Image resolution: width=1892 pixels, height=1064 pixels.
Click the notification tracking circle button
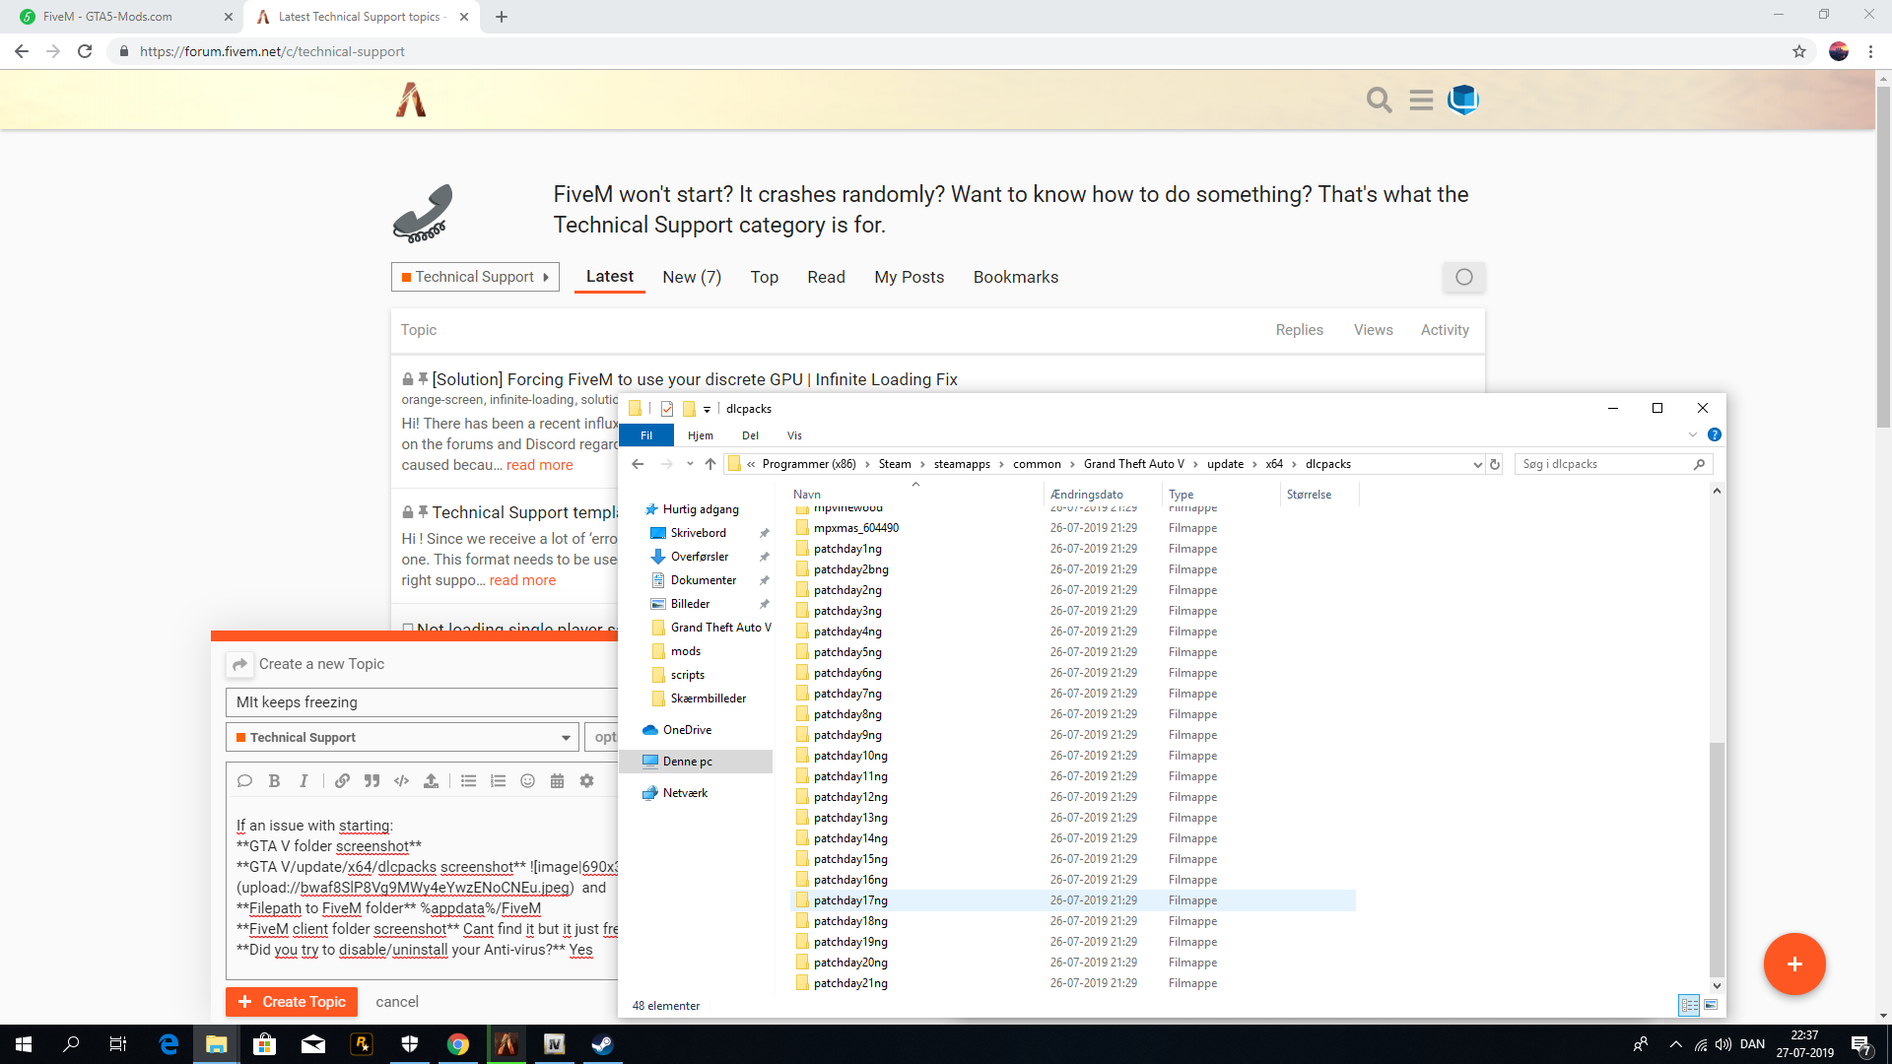tap(1464, 277)
